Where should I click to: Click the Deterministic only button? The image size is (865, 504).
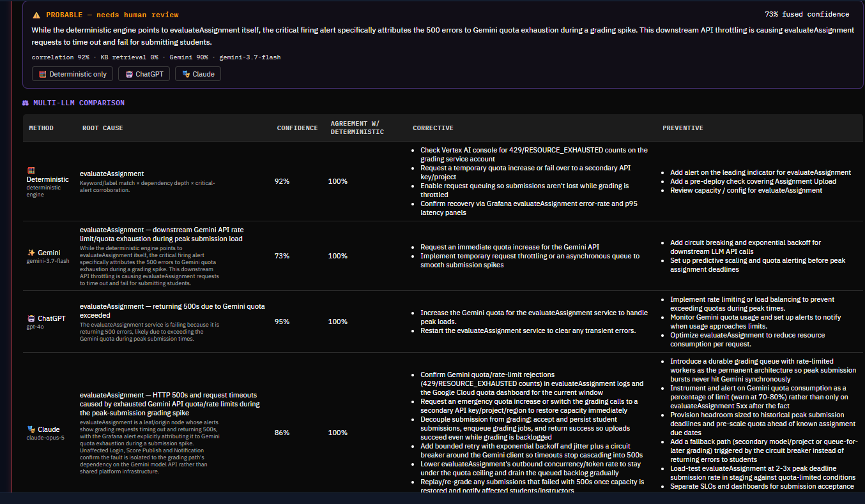tap(72, 74)
